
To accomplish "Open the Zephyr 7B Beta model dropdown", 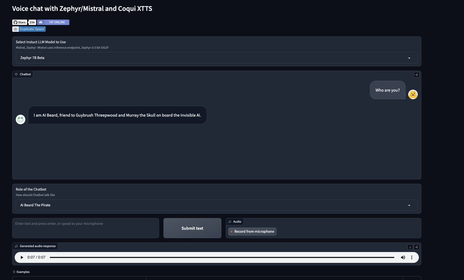I will point(217,58).
